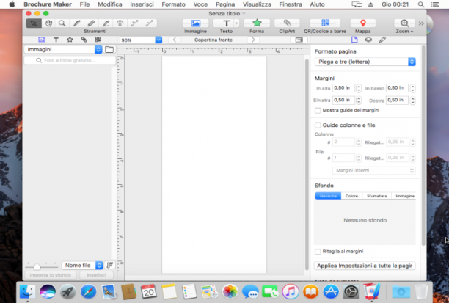The image size is (449, 303).
Task: Enable Mostra guide dei margini
Action: (318, 110)
